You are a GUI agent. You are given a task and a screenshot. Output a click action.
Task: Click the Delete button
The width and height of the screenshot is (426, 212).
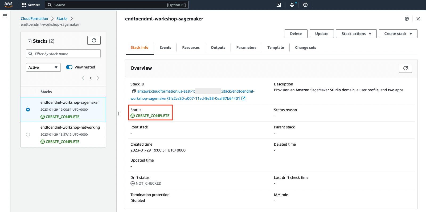296,34
